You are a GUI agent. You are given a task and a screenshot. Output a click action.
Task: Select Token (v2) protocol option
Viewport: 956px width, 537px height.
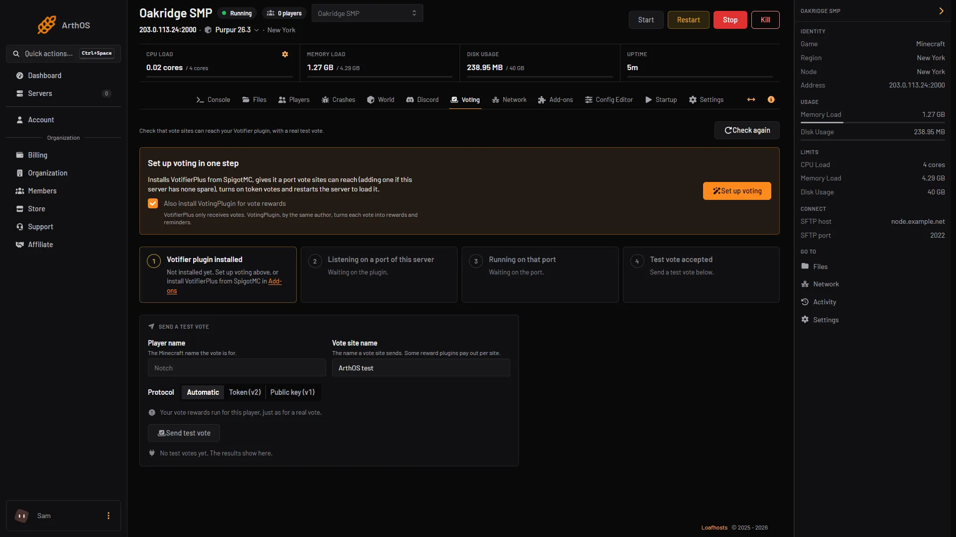pyautogui.click(x=245, y=392)
